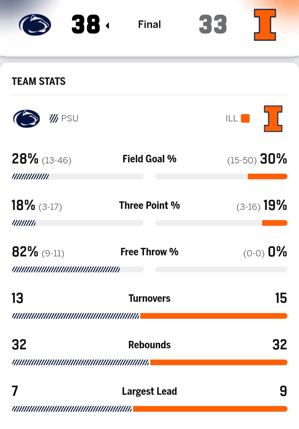Tap the orange Turnovers bar segment
This screenshot has height=429, width=299.
pos(213,316)
